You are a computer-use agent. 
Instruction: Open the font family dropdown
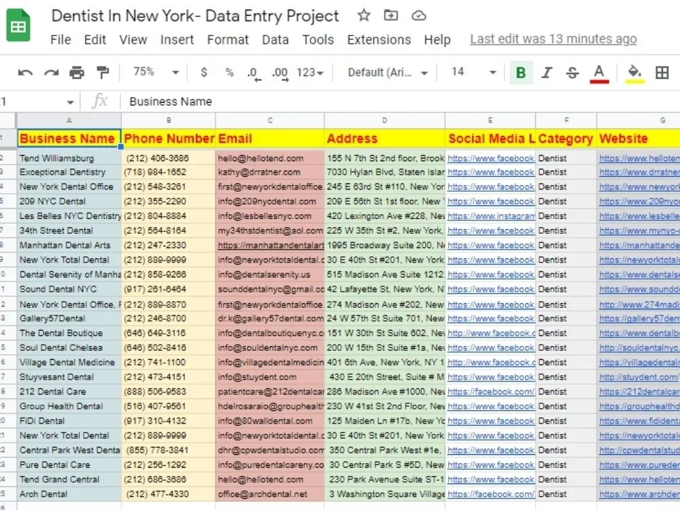pos(388,73)
